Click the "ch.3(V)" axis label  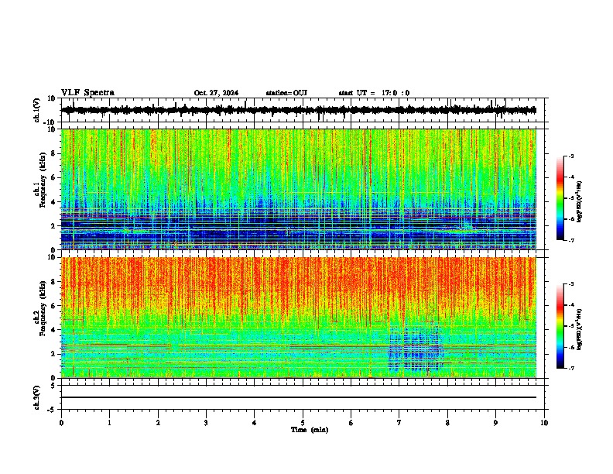pyautogui.click(x=37, y=397)
